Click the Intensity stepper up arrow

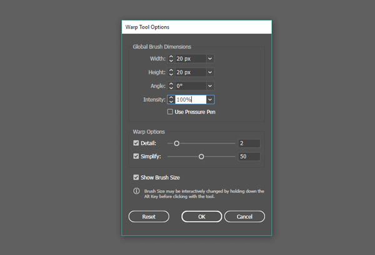pos(171,97)
